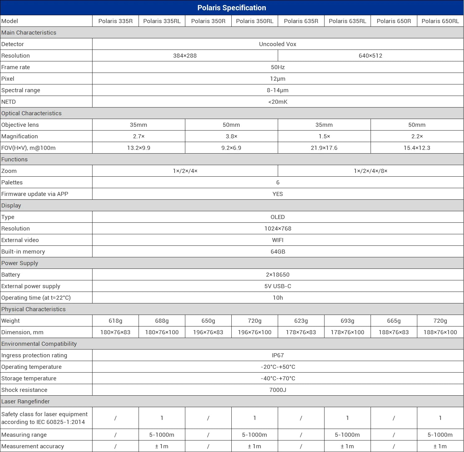Screen dimensions: 464x452
Task: Click the "640×512" sensor resolution cell
Action: [x=371, y=55]
